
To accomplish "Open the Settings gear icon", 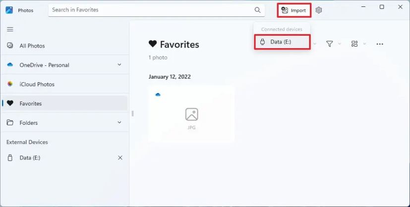I will point(319,10).
